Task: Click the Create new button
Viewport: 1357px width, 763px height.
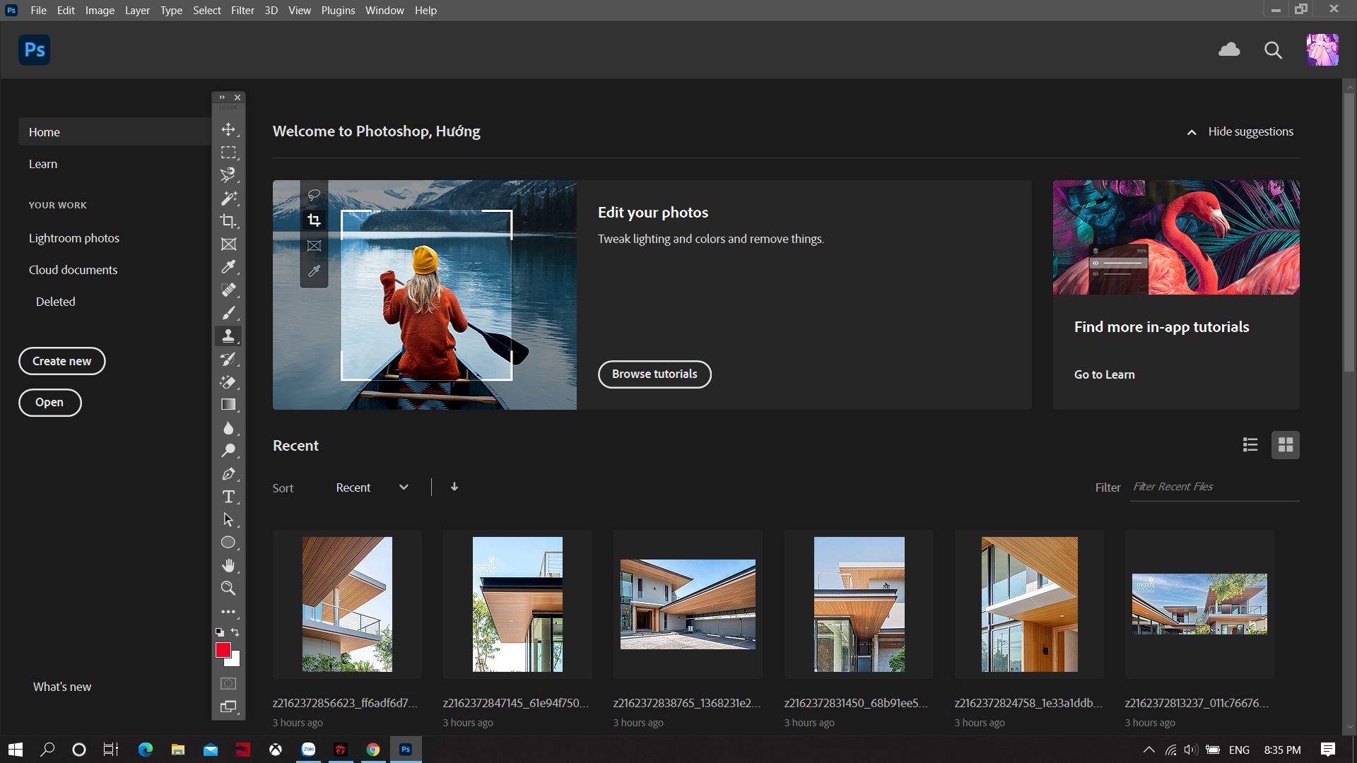Action: point(62,361)
